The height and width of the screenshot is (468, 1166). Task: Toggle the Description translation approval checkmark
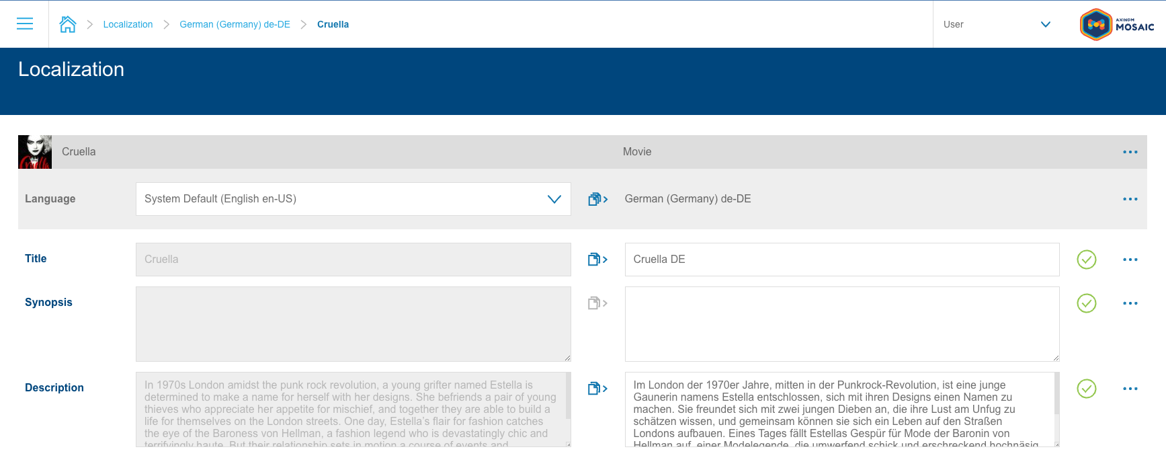pos(1086,389)
